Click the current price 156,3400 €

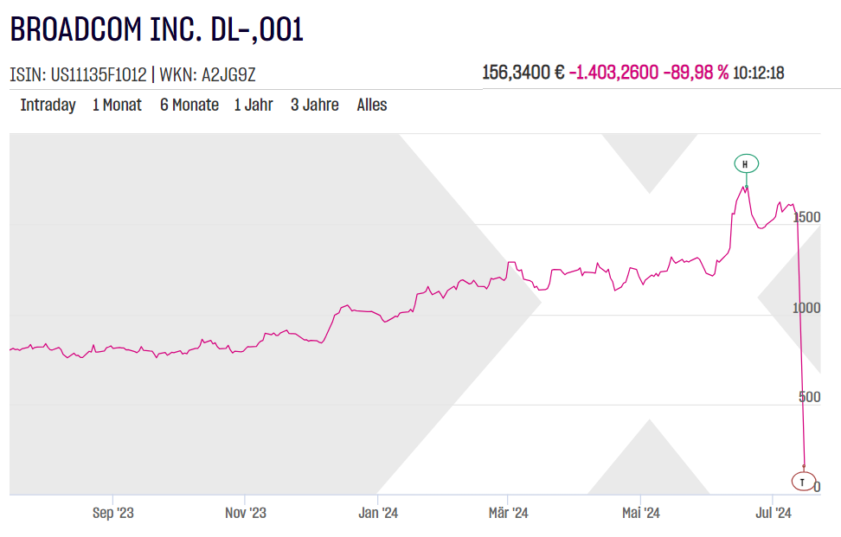(x=523, y=73)
